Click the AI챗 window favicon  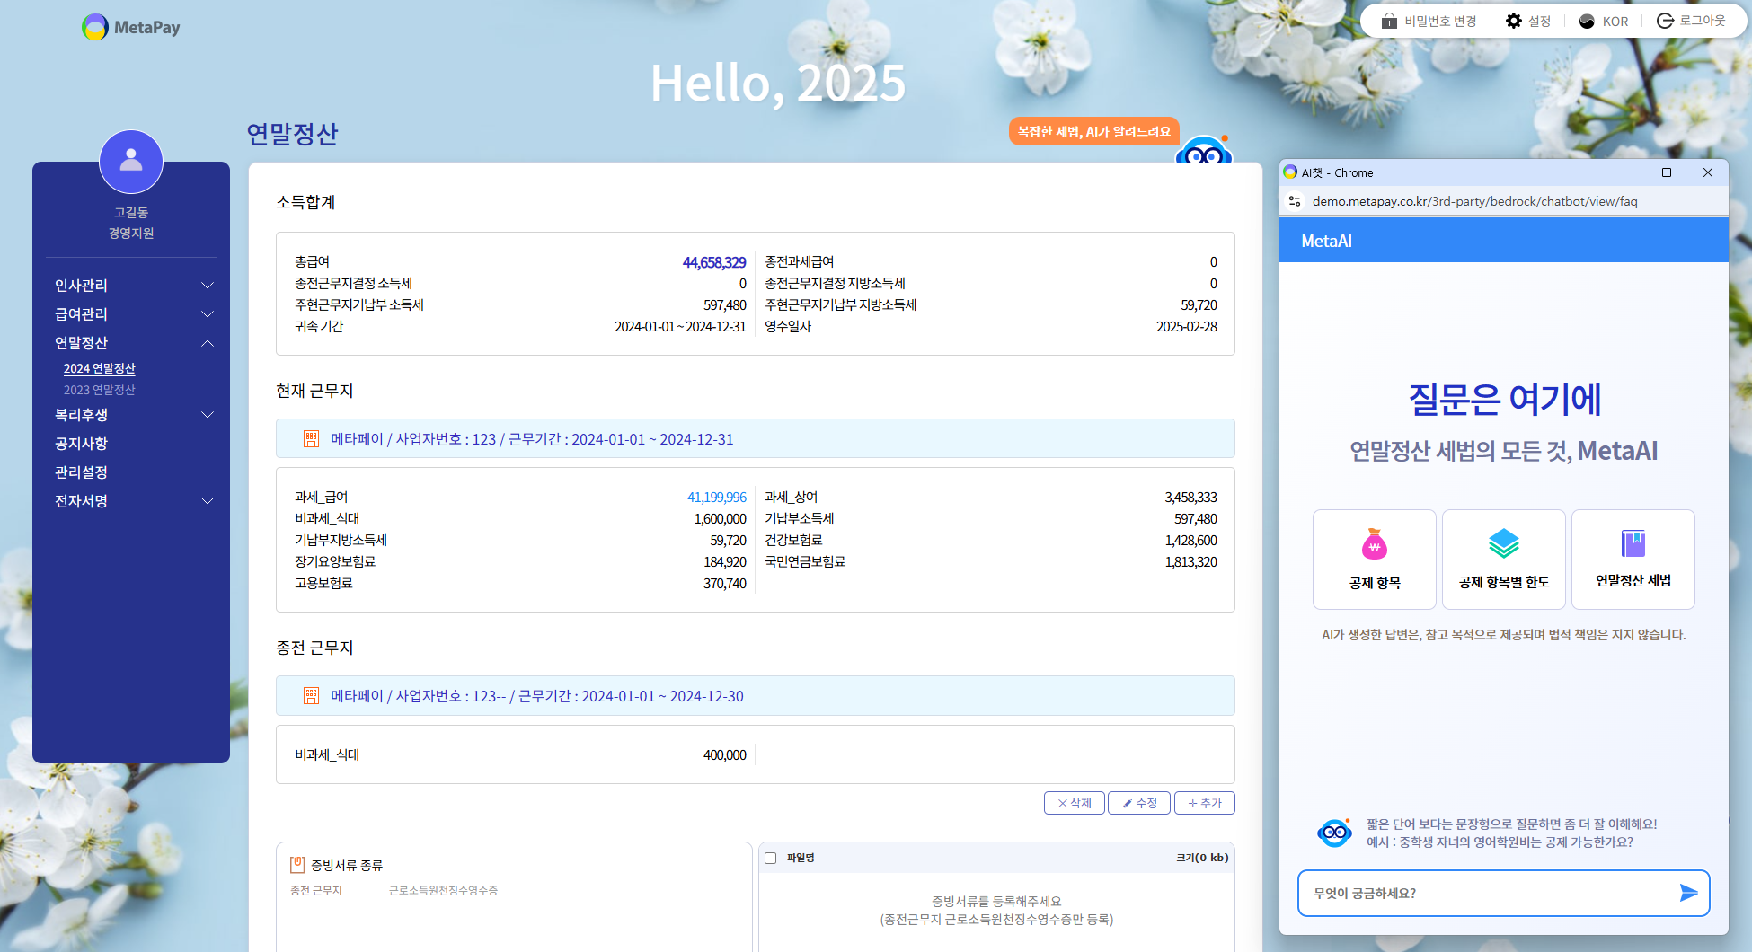tap(1290, 172)
